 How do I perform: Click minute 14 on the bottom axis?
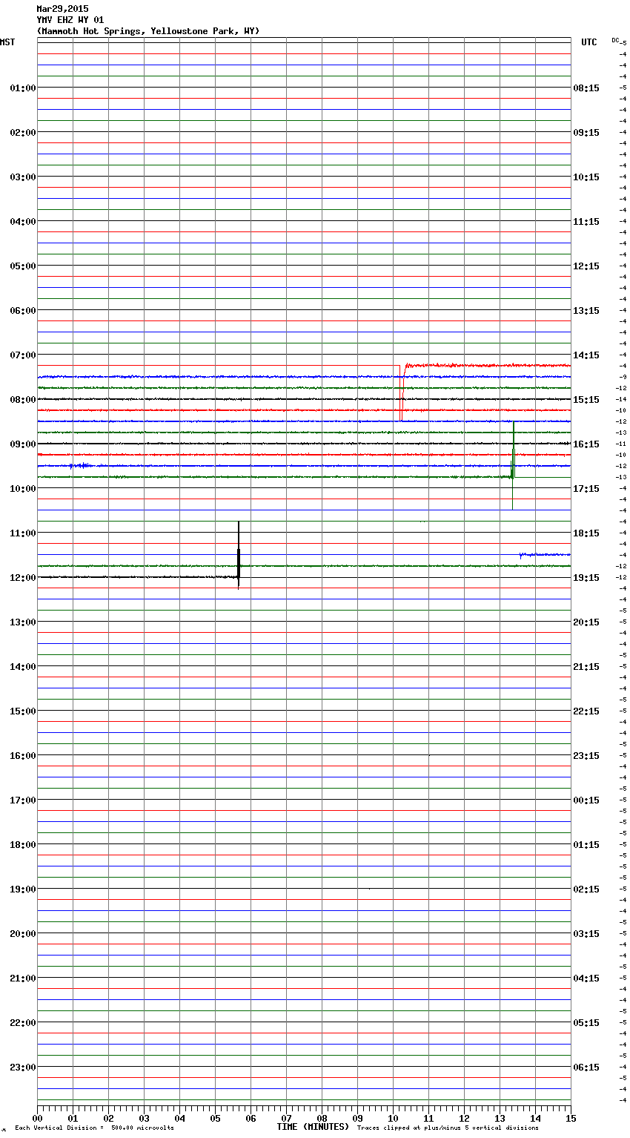535,1117
